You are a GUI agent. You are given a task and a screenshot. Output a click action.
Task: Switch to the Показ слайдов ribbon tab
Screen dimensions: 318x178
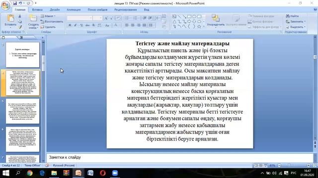[x=97, y=10]
